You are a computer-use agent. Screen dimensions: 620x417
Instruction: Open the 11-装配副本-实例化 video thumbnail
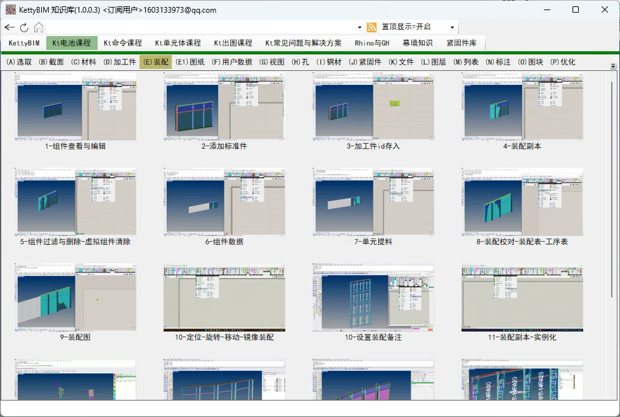click(522, 297)
